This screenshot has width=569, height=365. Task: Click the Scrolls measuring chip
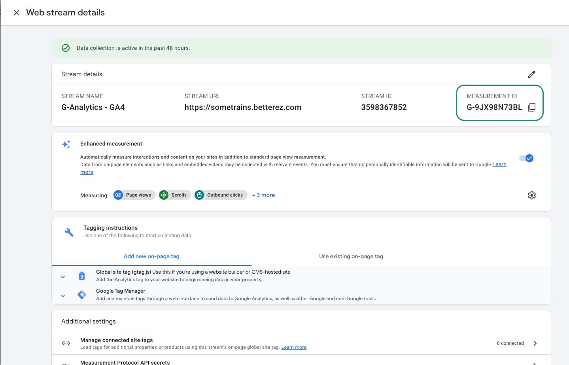click(x=175, y=195)
